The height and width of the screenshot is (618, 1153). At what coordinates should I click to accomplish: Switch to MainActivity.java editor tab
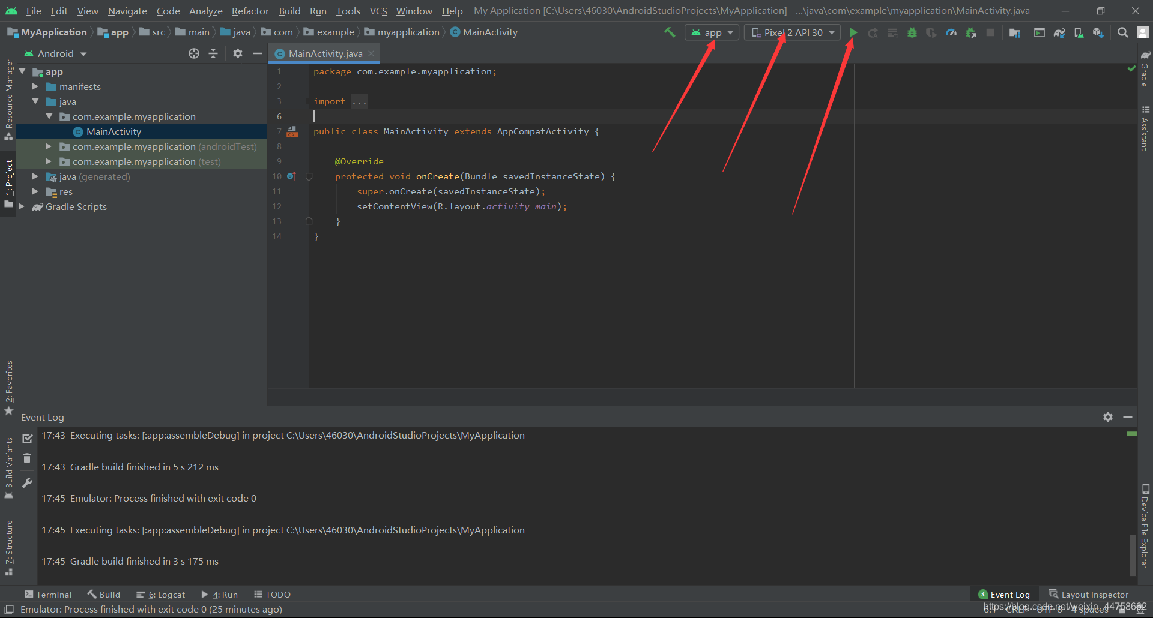point(325,53)
